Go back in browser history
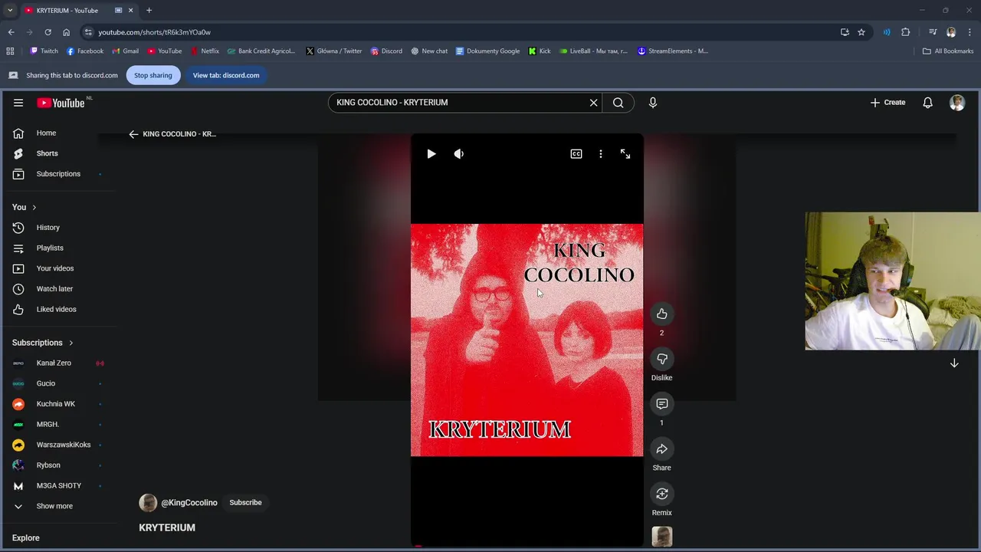Image resolution: width=981 pixels, height=552 pixels. [11, 32]
